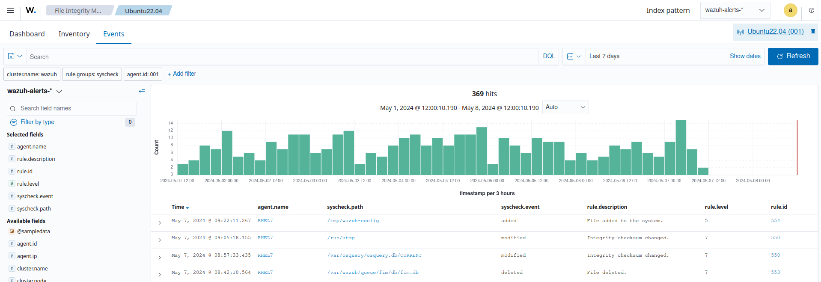821x282 pixels.
Task: Open the hamburger navigation menu
Action: click(10, 10)
